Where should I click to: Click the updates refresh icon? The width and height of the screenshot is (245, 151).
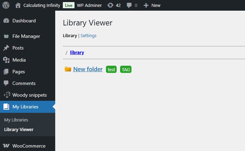coord(110,5)
